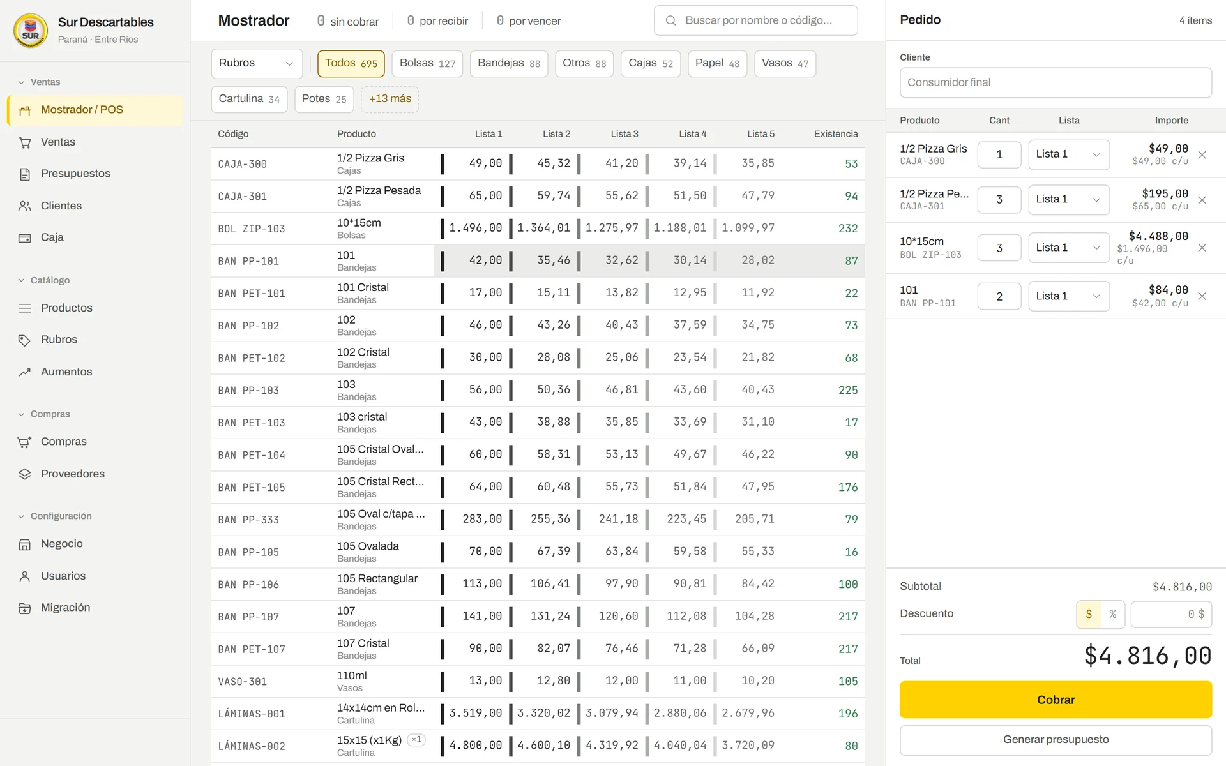Viewport: 1226px width, 766px height.
Task: Open Mostrador / POS icon in sidebar
Action: pos(25,110)
